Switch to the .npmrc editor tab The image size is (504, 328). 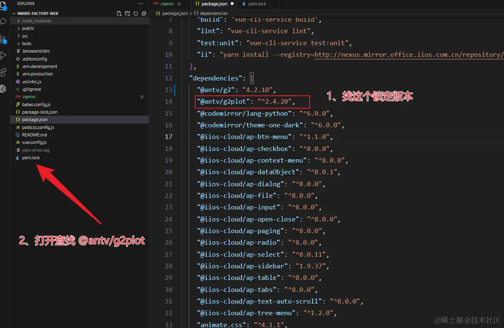pyautogui.click(x=170, y=4)
